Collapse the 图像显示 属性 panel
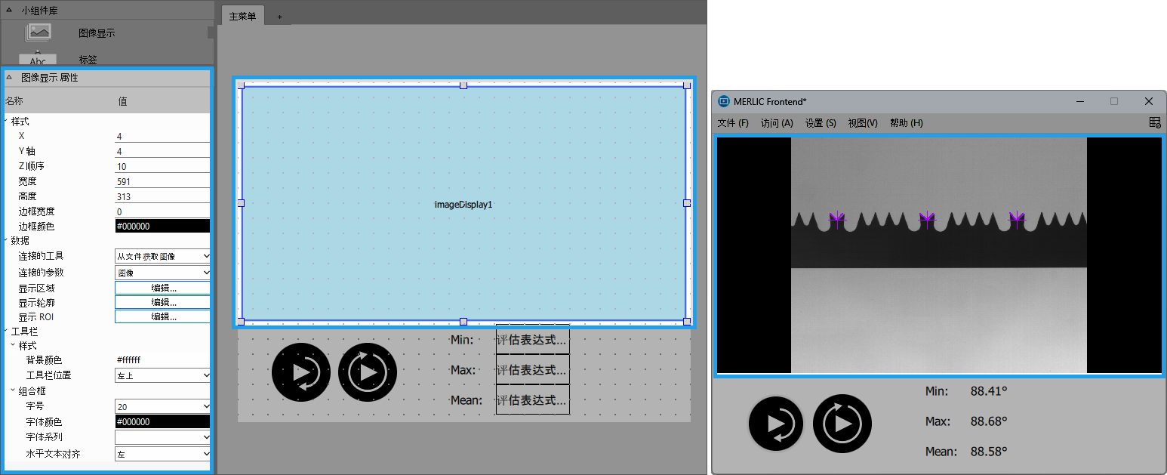The height and width of the screenshot is (475, 1167). [x=8, y=77]
